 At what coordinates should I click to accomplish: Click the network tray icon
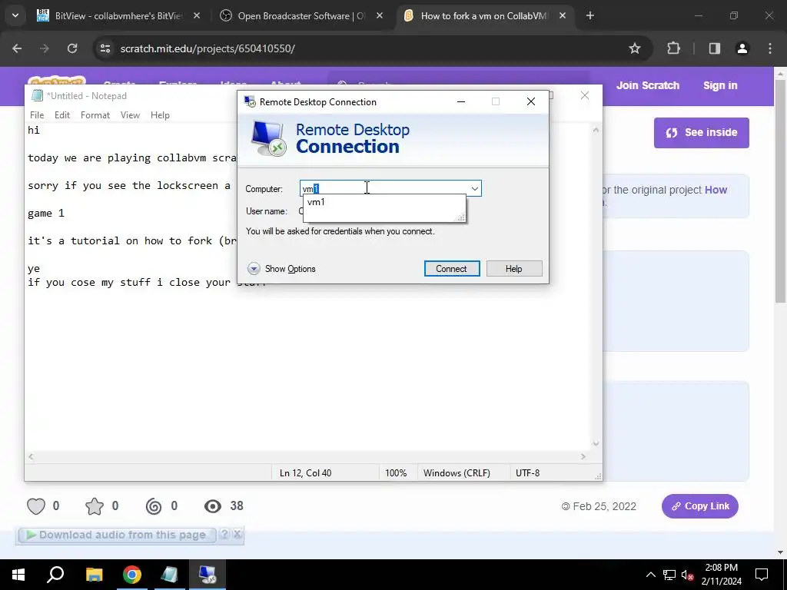pos(669,575)
